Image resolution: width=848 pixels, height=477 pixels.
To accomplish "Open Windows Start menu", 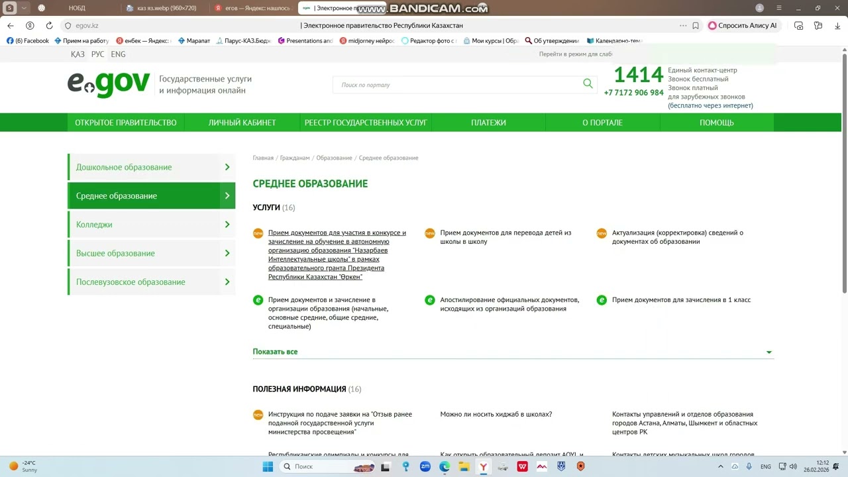I will coord(268,466).
